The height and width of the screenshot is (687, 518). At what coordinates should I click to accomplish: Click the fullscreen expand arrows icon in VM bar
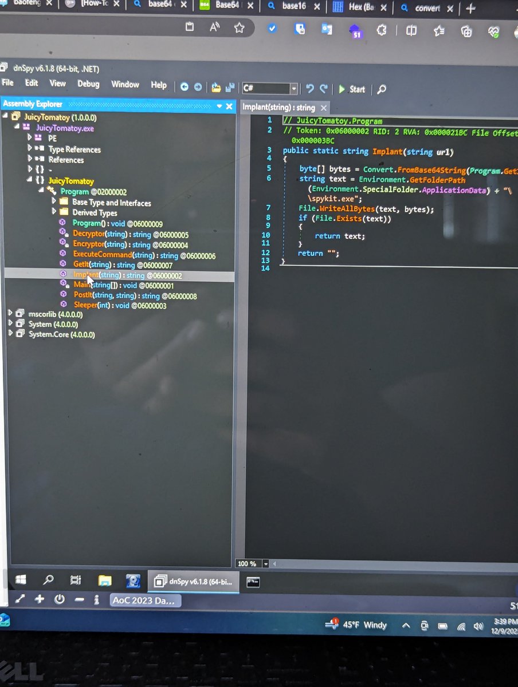[x=20, y=599]
